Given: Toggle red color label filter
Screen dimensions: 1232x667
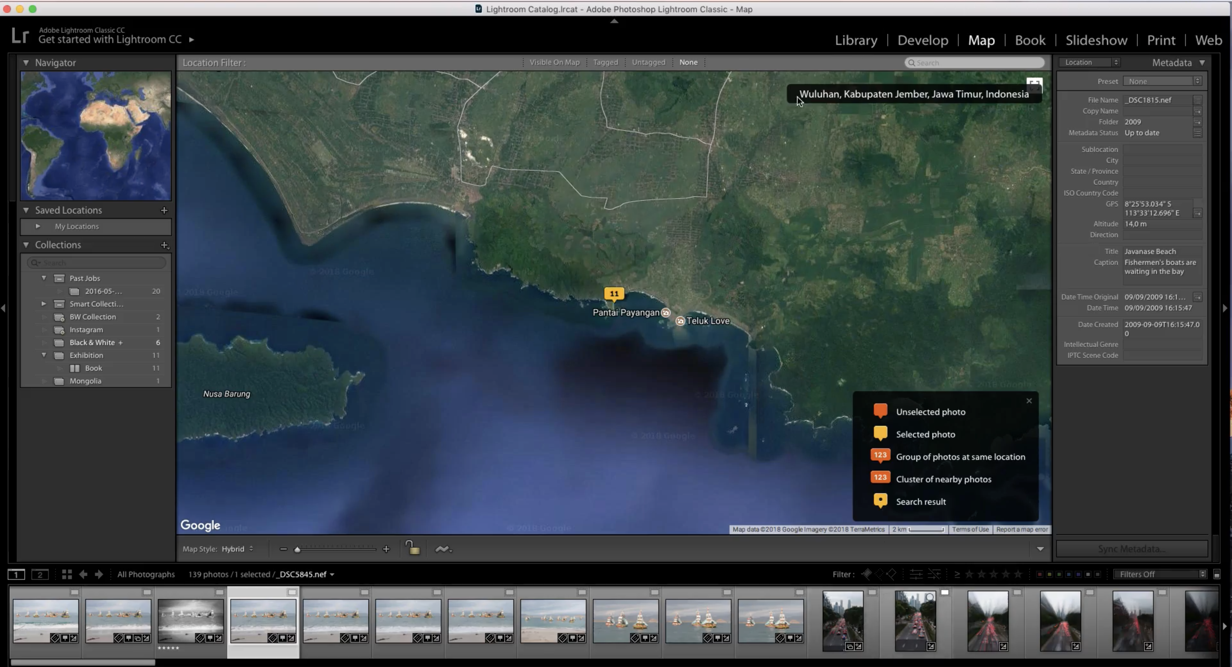Looking at the screenshot, I should click(x=1039, y=574).
